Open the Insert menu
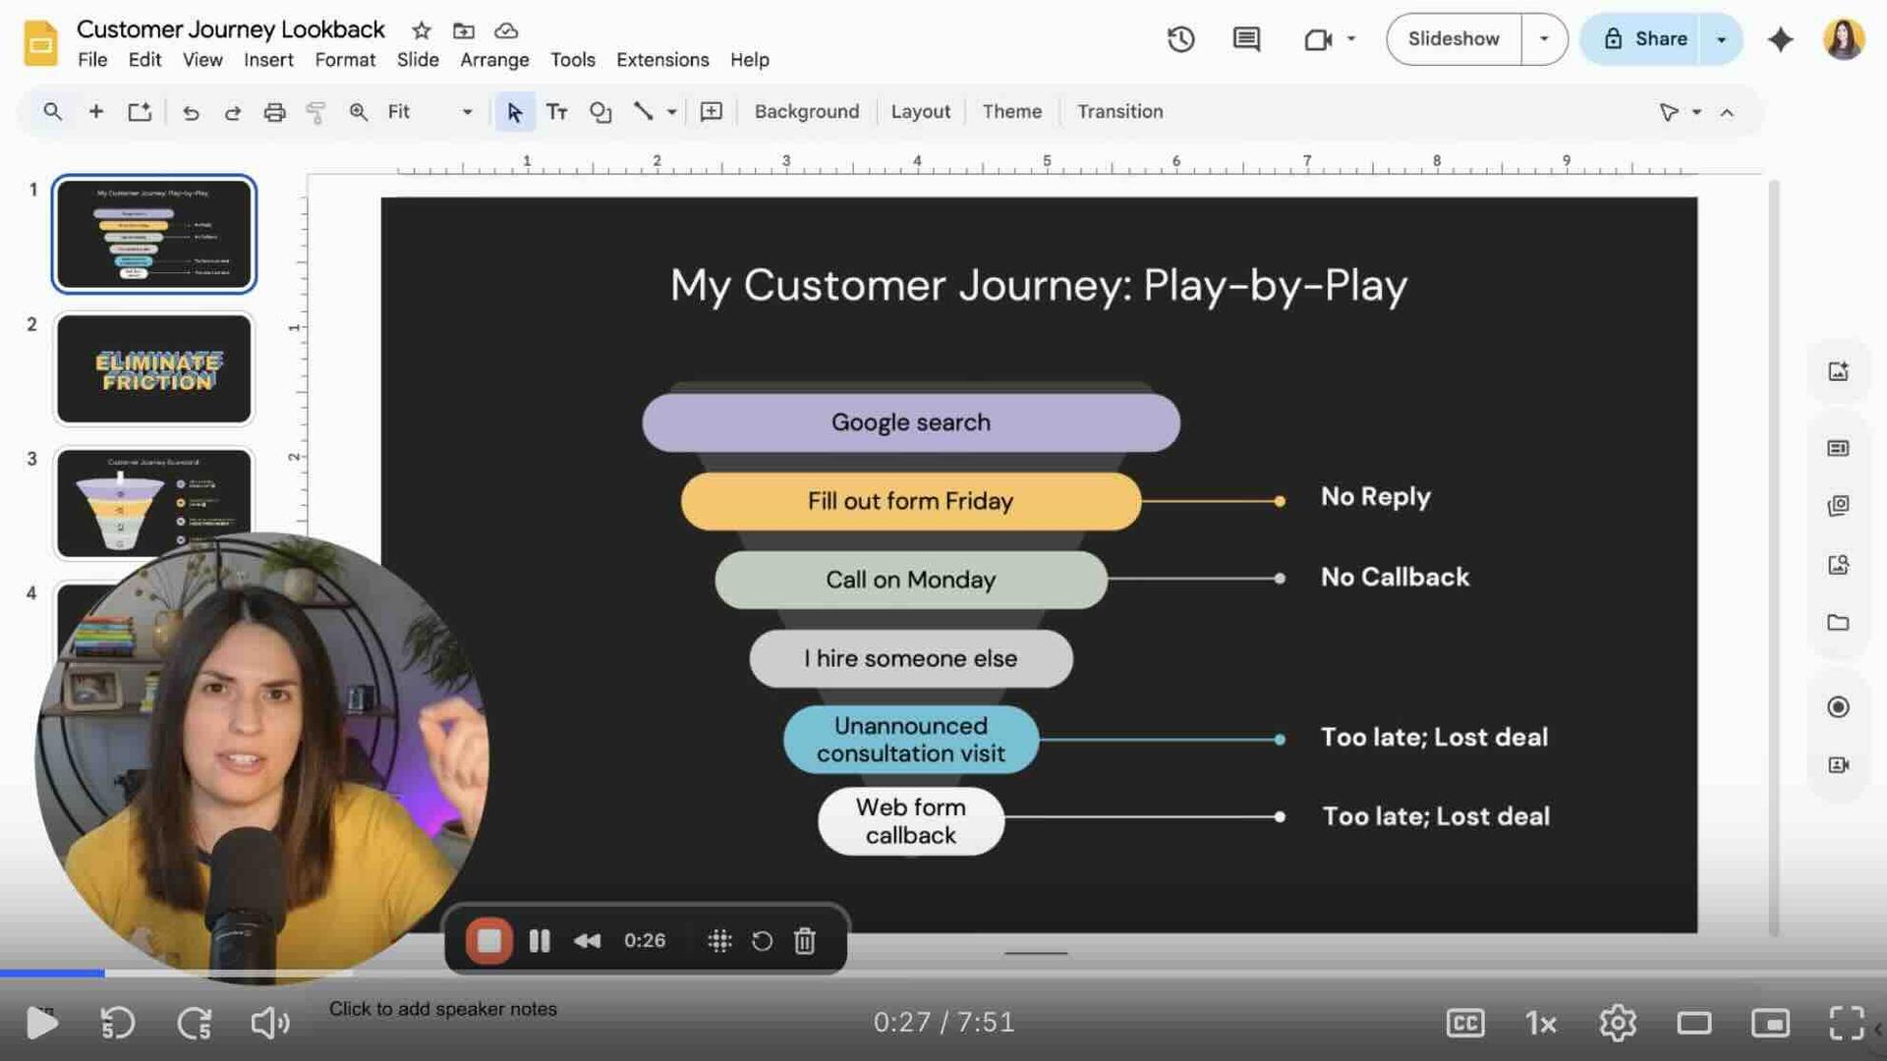The height and width of the screenshot is (1061, 1887). click(268, 60)
